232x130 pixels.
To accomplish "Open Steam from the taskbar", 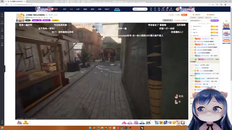I will [122, 128].
